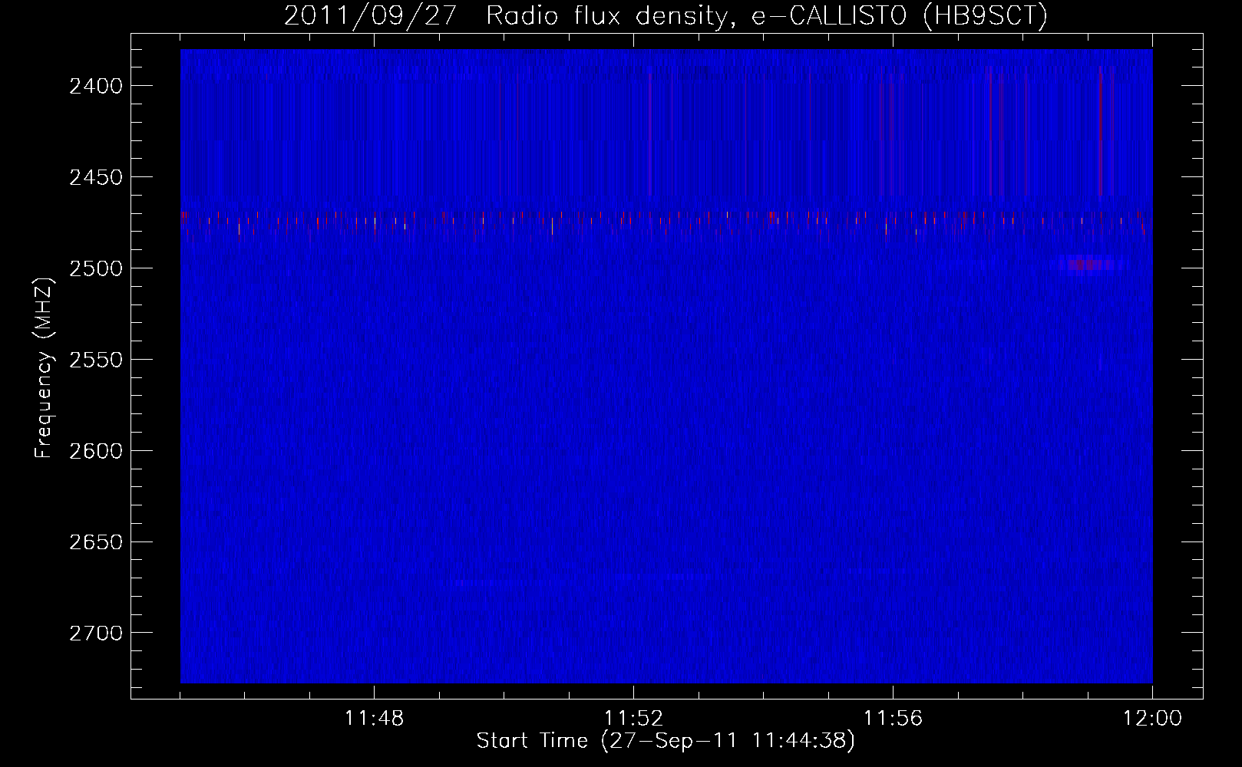Click the Start Time axis caption

point(666,741)
